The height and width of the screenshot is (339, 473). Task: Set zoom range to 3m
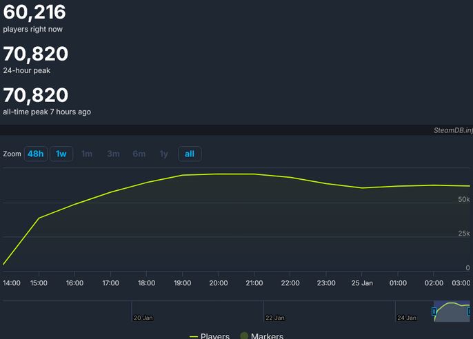[x=113, y=154]
